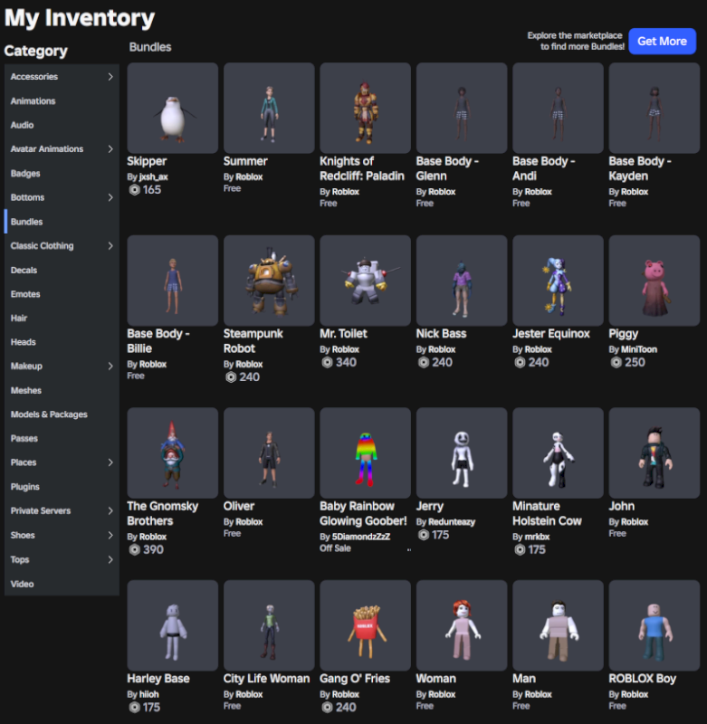Open the Man bundle image
707x724 pixels.
(x=558, y=625)
